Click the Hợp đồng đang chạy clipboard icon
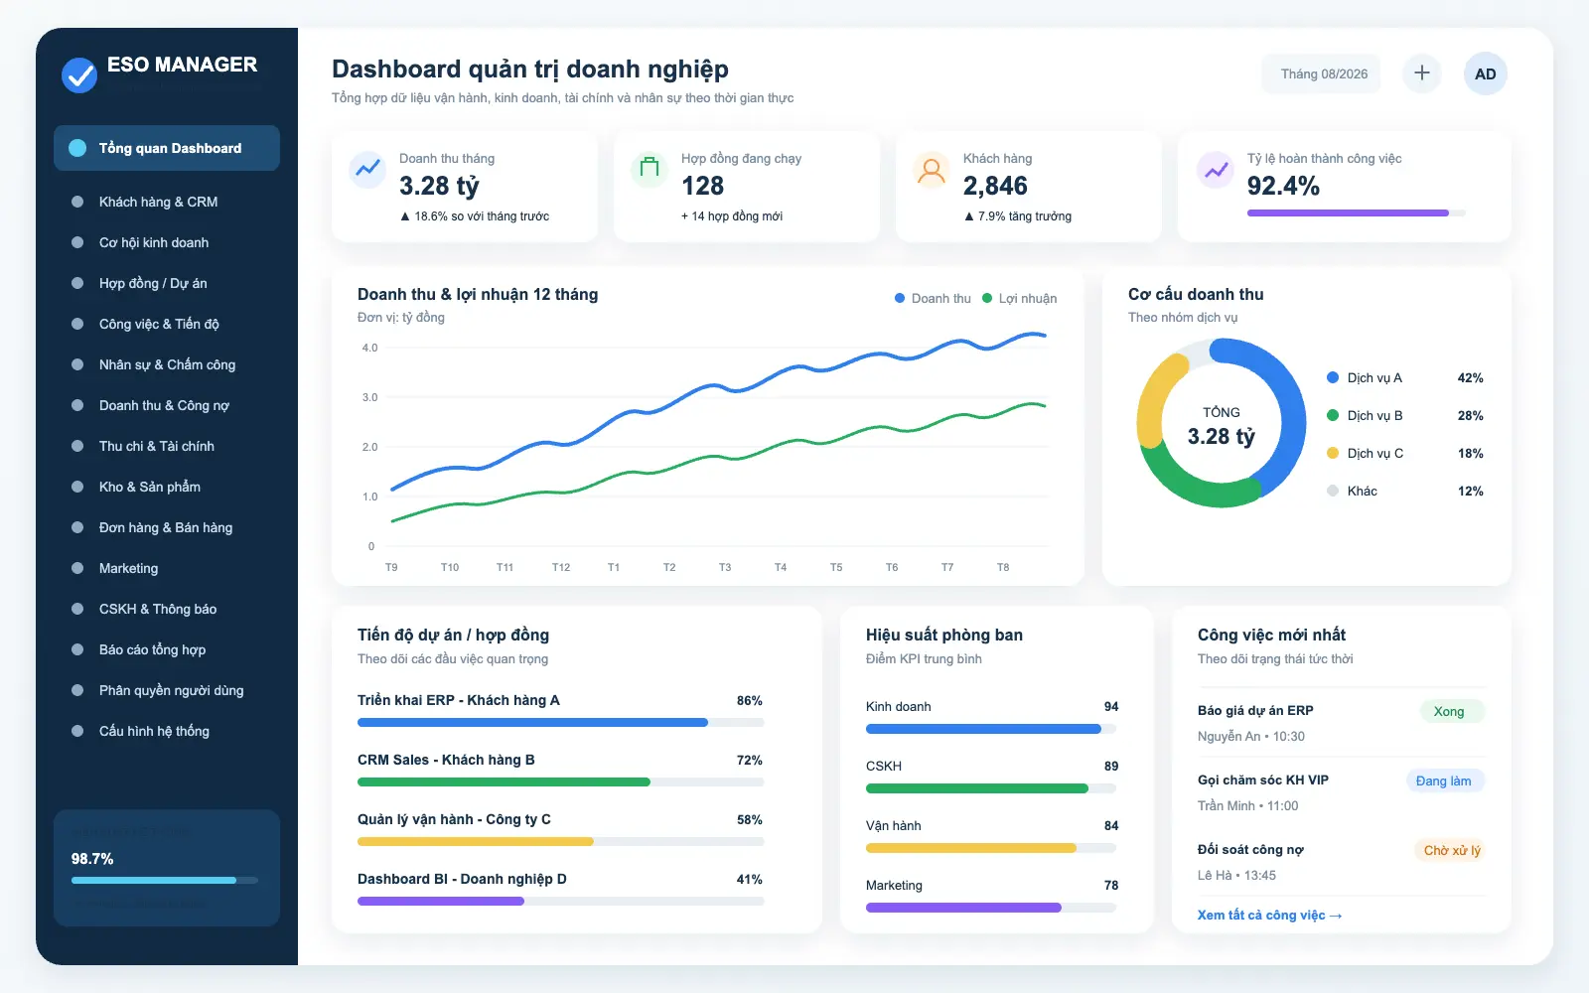1589x993 pixels. pos(650,169)
